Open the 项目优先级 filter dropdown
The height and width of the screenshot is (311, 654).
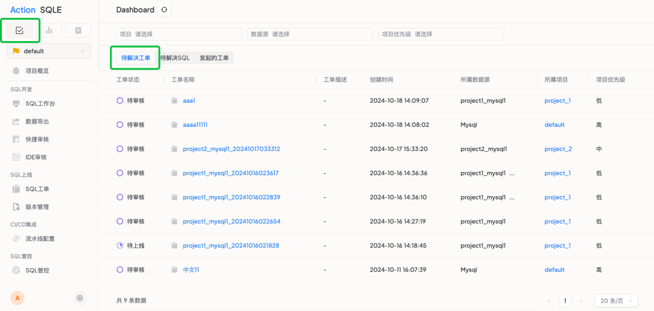pyautogui.click(x=441, y=34)
